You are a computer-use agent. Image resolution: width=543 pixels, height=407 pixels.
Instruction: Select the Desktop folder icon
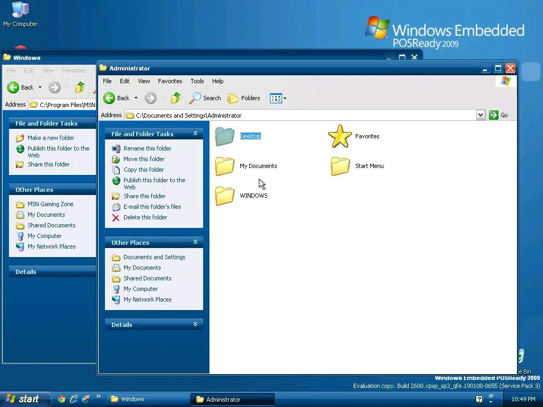tap(224, 136)
